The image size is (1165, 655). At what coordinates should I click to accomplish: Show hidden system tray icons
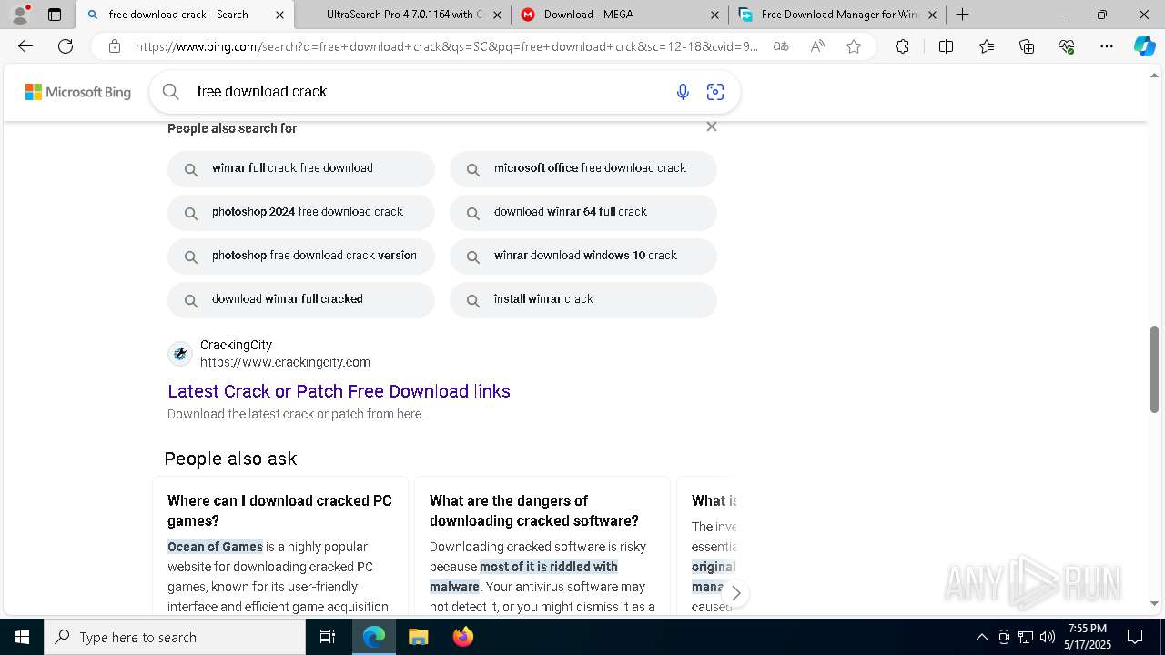tap(981, 637)
